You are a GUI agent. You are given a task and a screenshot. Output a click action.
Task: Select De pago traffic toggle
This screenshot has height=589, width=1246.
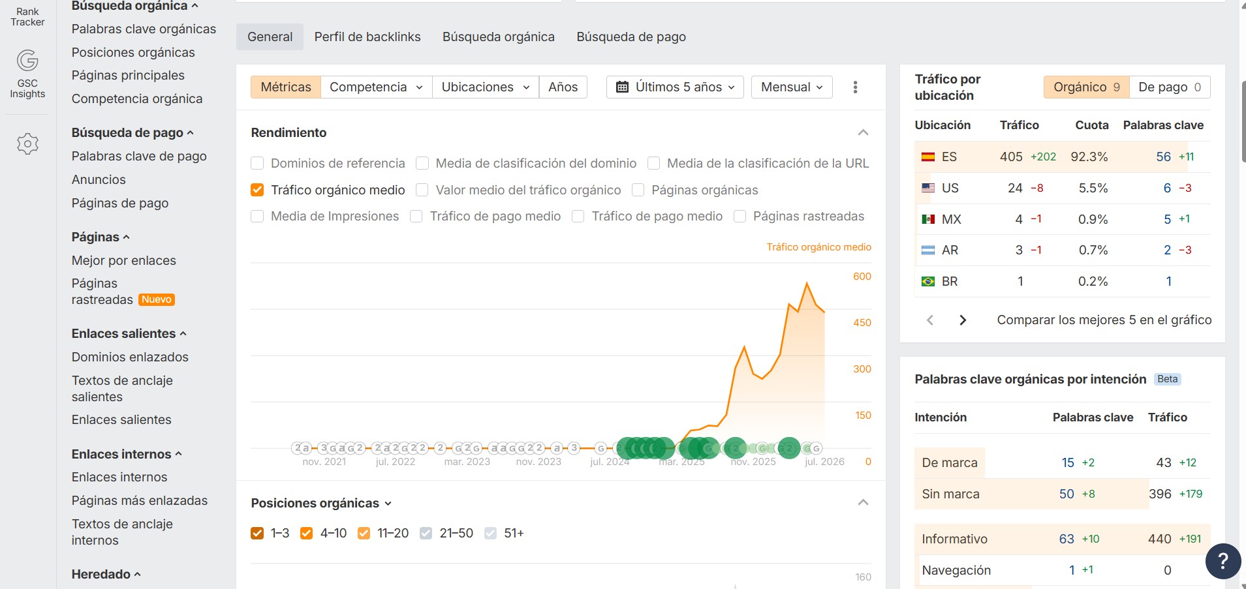[x=1170, y=87]
